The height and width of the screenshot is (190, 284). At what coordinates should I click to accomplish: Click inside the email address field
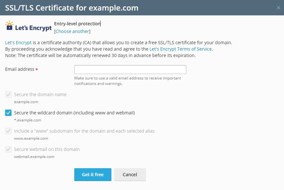[130, 69]
